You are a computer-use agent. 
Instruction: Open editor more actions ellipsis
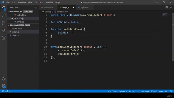170,7
